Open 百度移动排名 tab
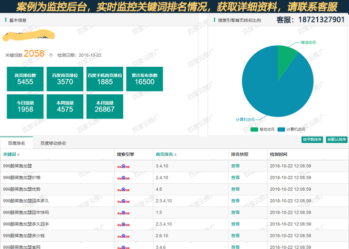The width and height of the screenshot is (349, 249). pyautogui.click(x=53, y=143)
